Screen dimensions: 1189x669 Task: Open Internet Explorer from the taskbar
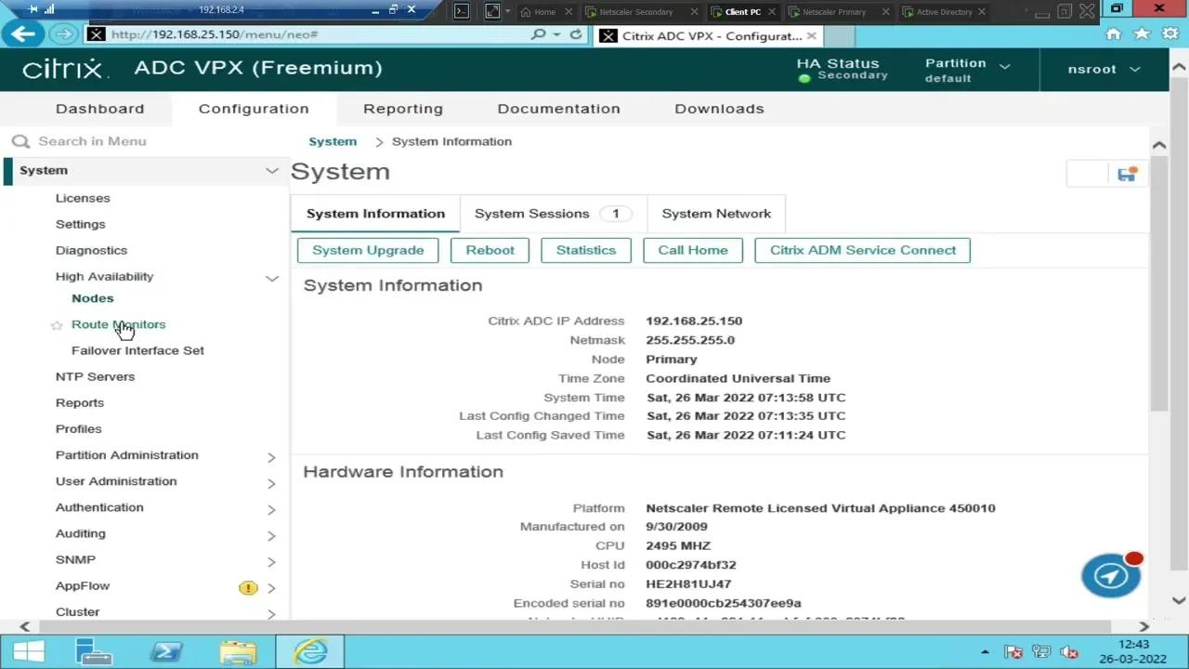coord(310,651)
